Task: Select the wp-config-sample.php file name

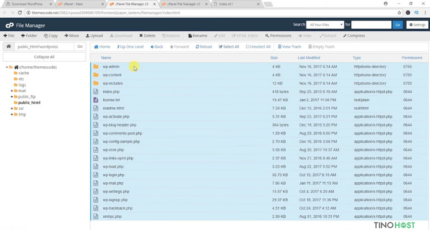Action: (121, 142)
